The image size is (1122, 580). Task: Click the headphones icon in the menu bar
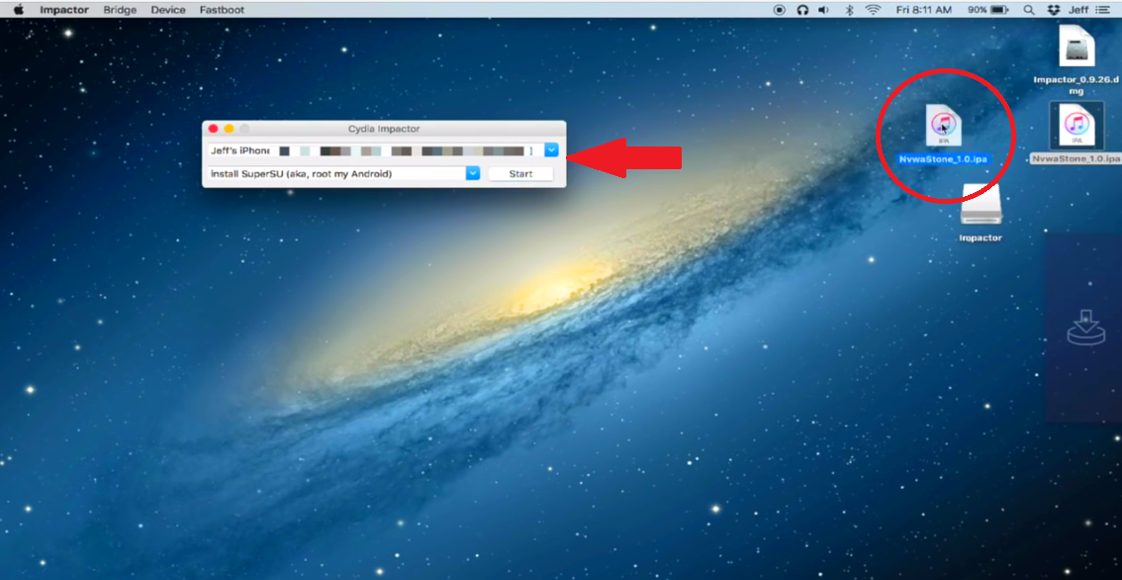point(802,10)
